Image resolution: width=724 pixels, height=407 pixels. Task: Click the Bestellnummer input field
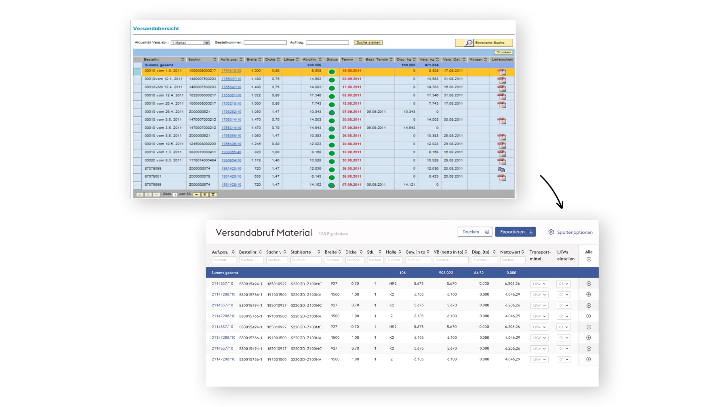(265, 42)
